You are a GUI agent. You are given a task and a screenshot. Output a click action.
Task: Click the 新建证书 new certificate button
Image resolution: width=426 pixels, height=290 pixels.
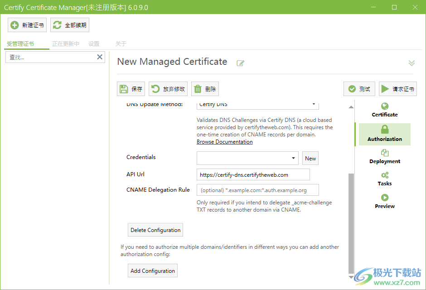pos(27,25)
